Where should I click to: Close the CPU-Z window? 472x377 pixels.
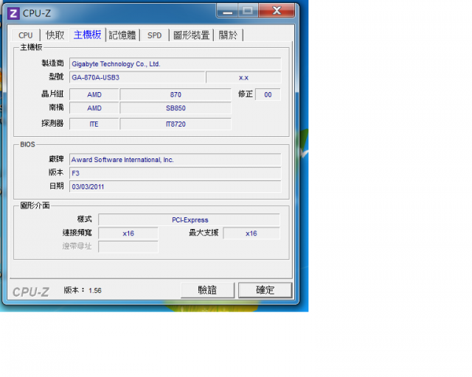click(x=277, y=12)
